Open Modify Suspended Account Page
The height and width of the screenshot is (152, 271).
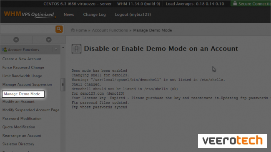(x=31, y=110)
